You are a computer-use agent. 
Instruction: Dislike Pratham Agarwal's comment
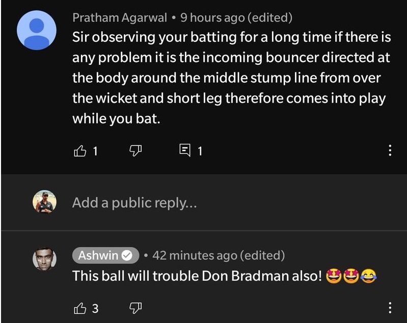(x=135, y=151)
